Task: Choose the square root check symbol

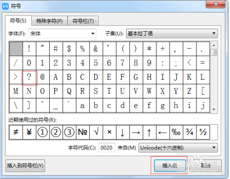Action: point(96,132)
